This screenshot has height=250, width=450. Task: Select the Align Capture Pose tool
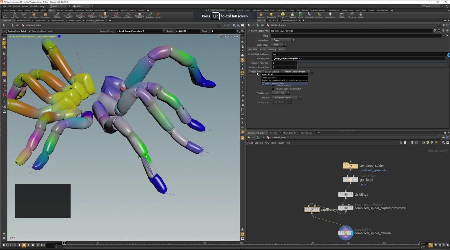(128, 15)
